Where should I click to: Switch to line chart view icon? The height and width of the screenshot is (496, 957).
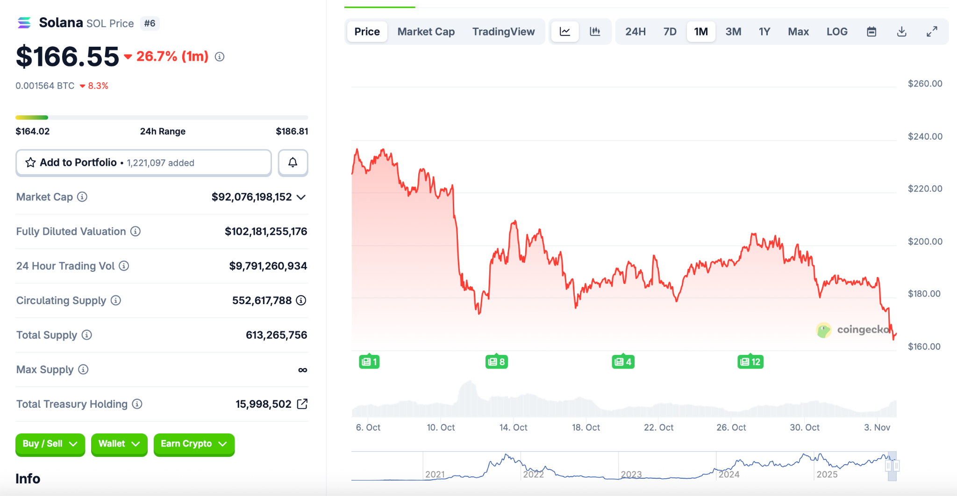565,32
